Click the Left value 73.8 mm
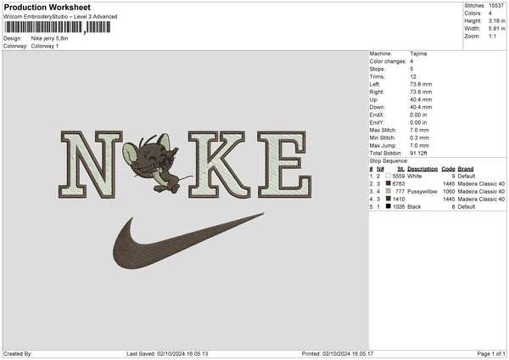 click(x=421, y=84)
